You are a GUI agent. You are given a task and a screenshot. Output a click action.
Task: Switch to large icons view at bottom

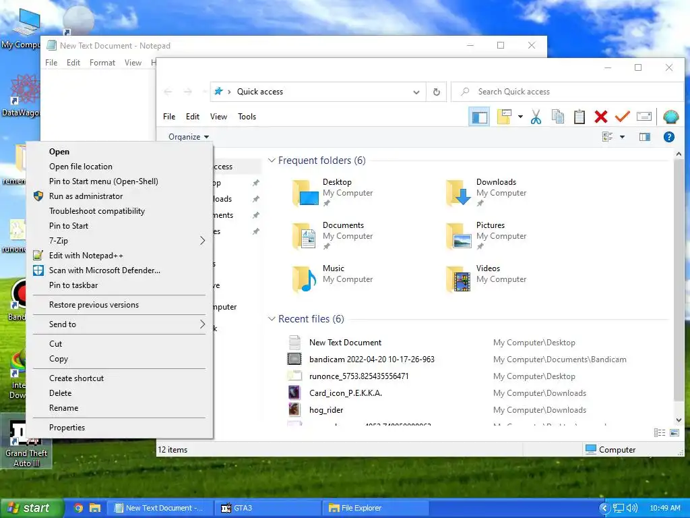(674, 433)
